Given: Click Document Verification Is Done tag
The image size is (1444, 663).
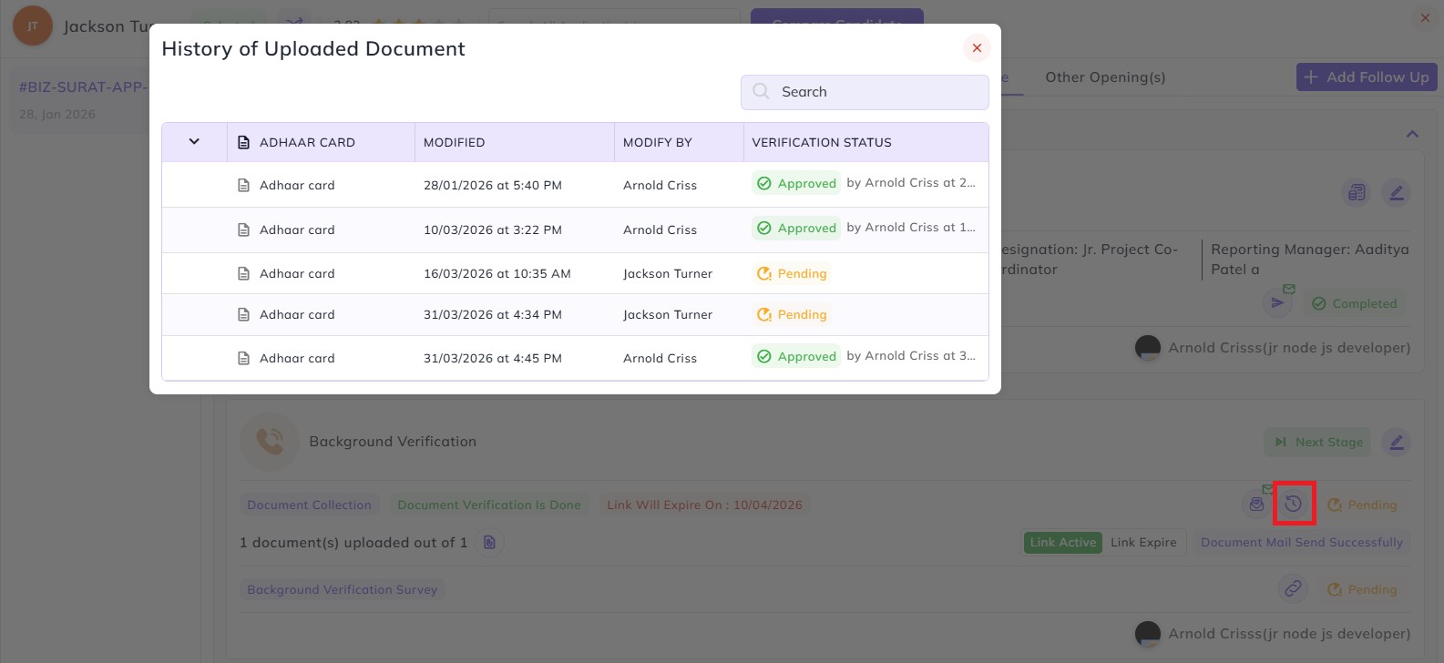Looking at the screenshot, I should [489, 505].
